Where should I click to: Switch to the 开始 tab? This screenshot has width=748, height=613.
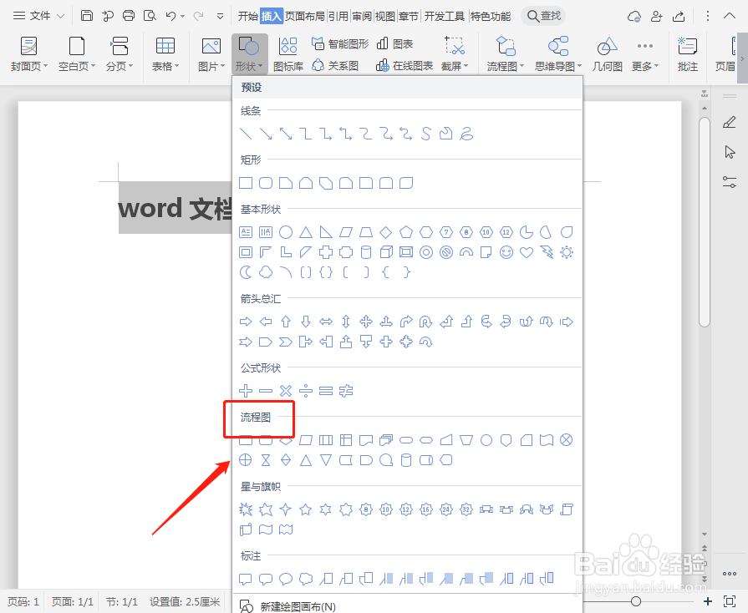coord(247,16)
